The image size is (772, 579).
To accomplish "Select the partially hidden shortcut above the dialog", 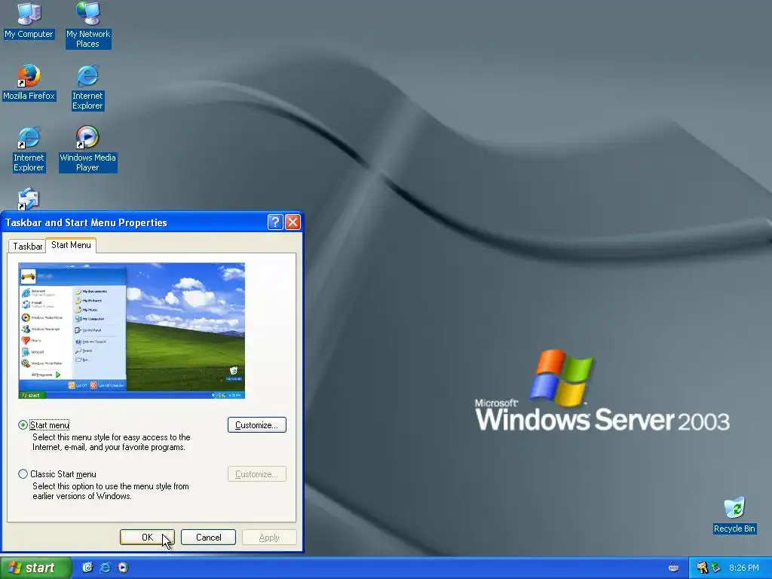I will point(29,199).
